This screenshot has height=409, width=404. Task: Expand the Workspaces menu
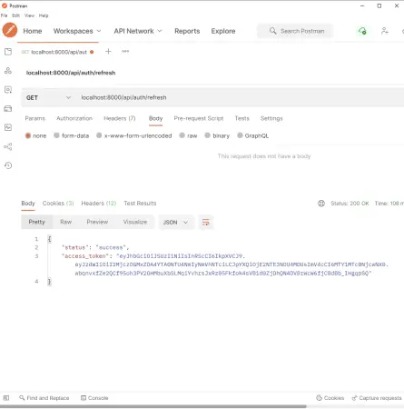(x=77, y=31)
